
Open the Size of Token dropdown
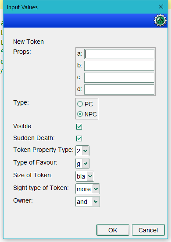point(85,176)
